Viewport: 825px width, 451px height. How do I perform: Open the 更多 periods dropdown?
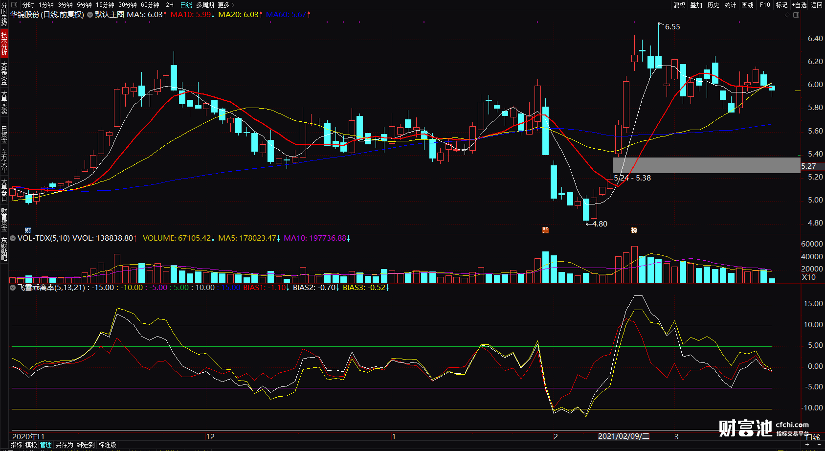(226, 5)
